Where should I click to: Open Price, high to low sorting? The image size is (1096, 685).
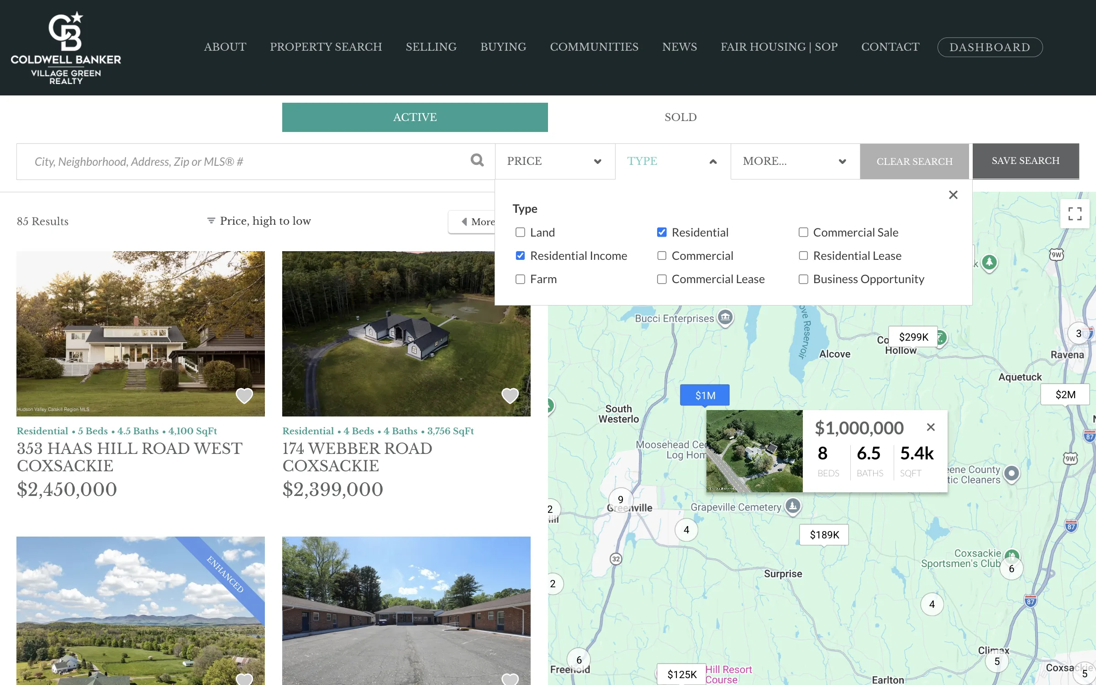[265, 221]
